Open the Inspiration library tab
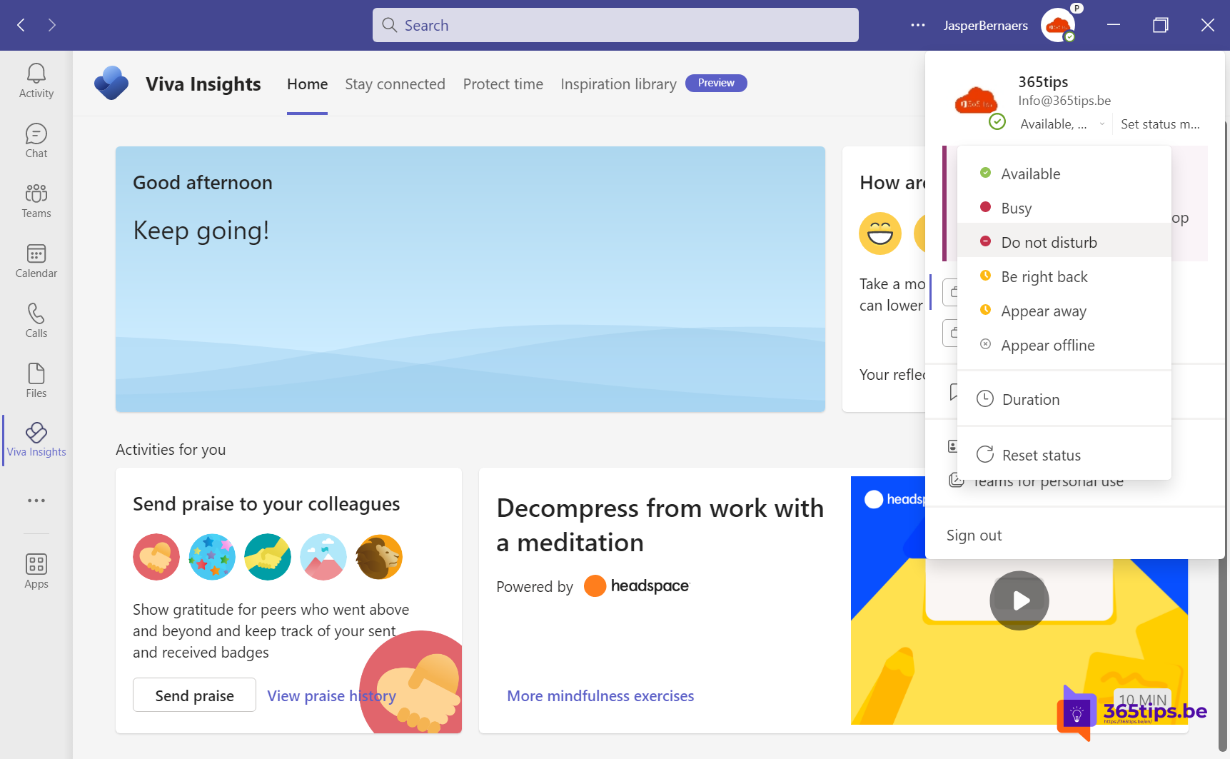1230x759 pixels. (x=618, y=84)
